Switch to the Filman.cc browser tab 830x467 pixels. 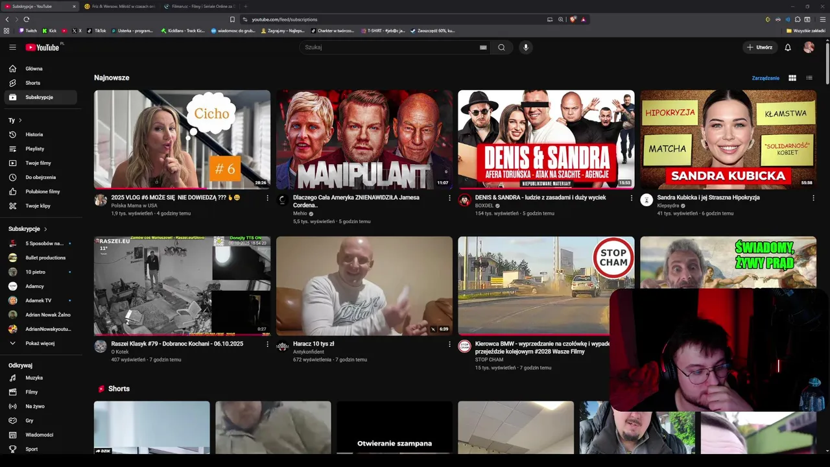click(x=199, y=6)
